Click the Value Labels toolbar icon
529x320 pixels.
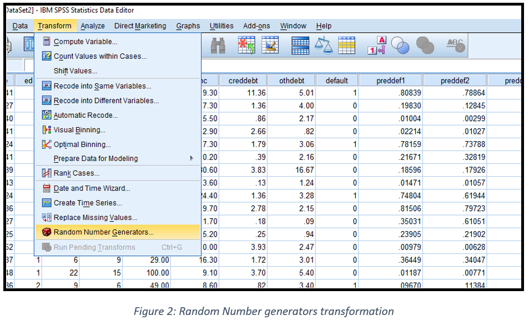click(377, 46)
